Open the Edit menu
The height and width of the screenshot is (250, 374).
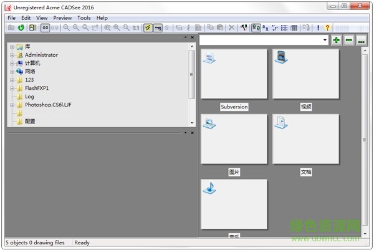26,18
